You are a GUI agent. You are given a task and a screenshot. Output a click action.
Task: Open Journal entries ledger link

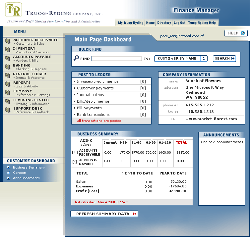(90, 95)
